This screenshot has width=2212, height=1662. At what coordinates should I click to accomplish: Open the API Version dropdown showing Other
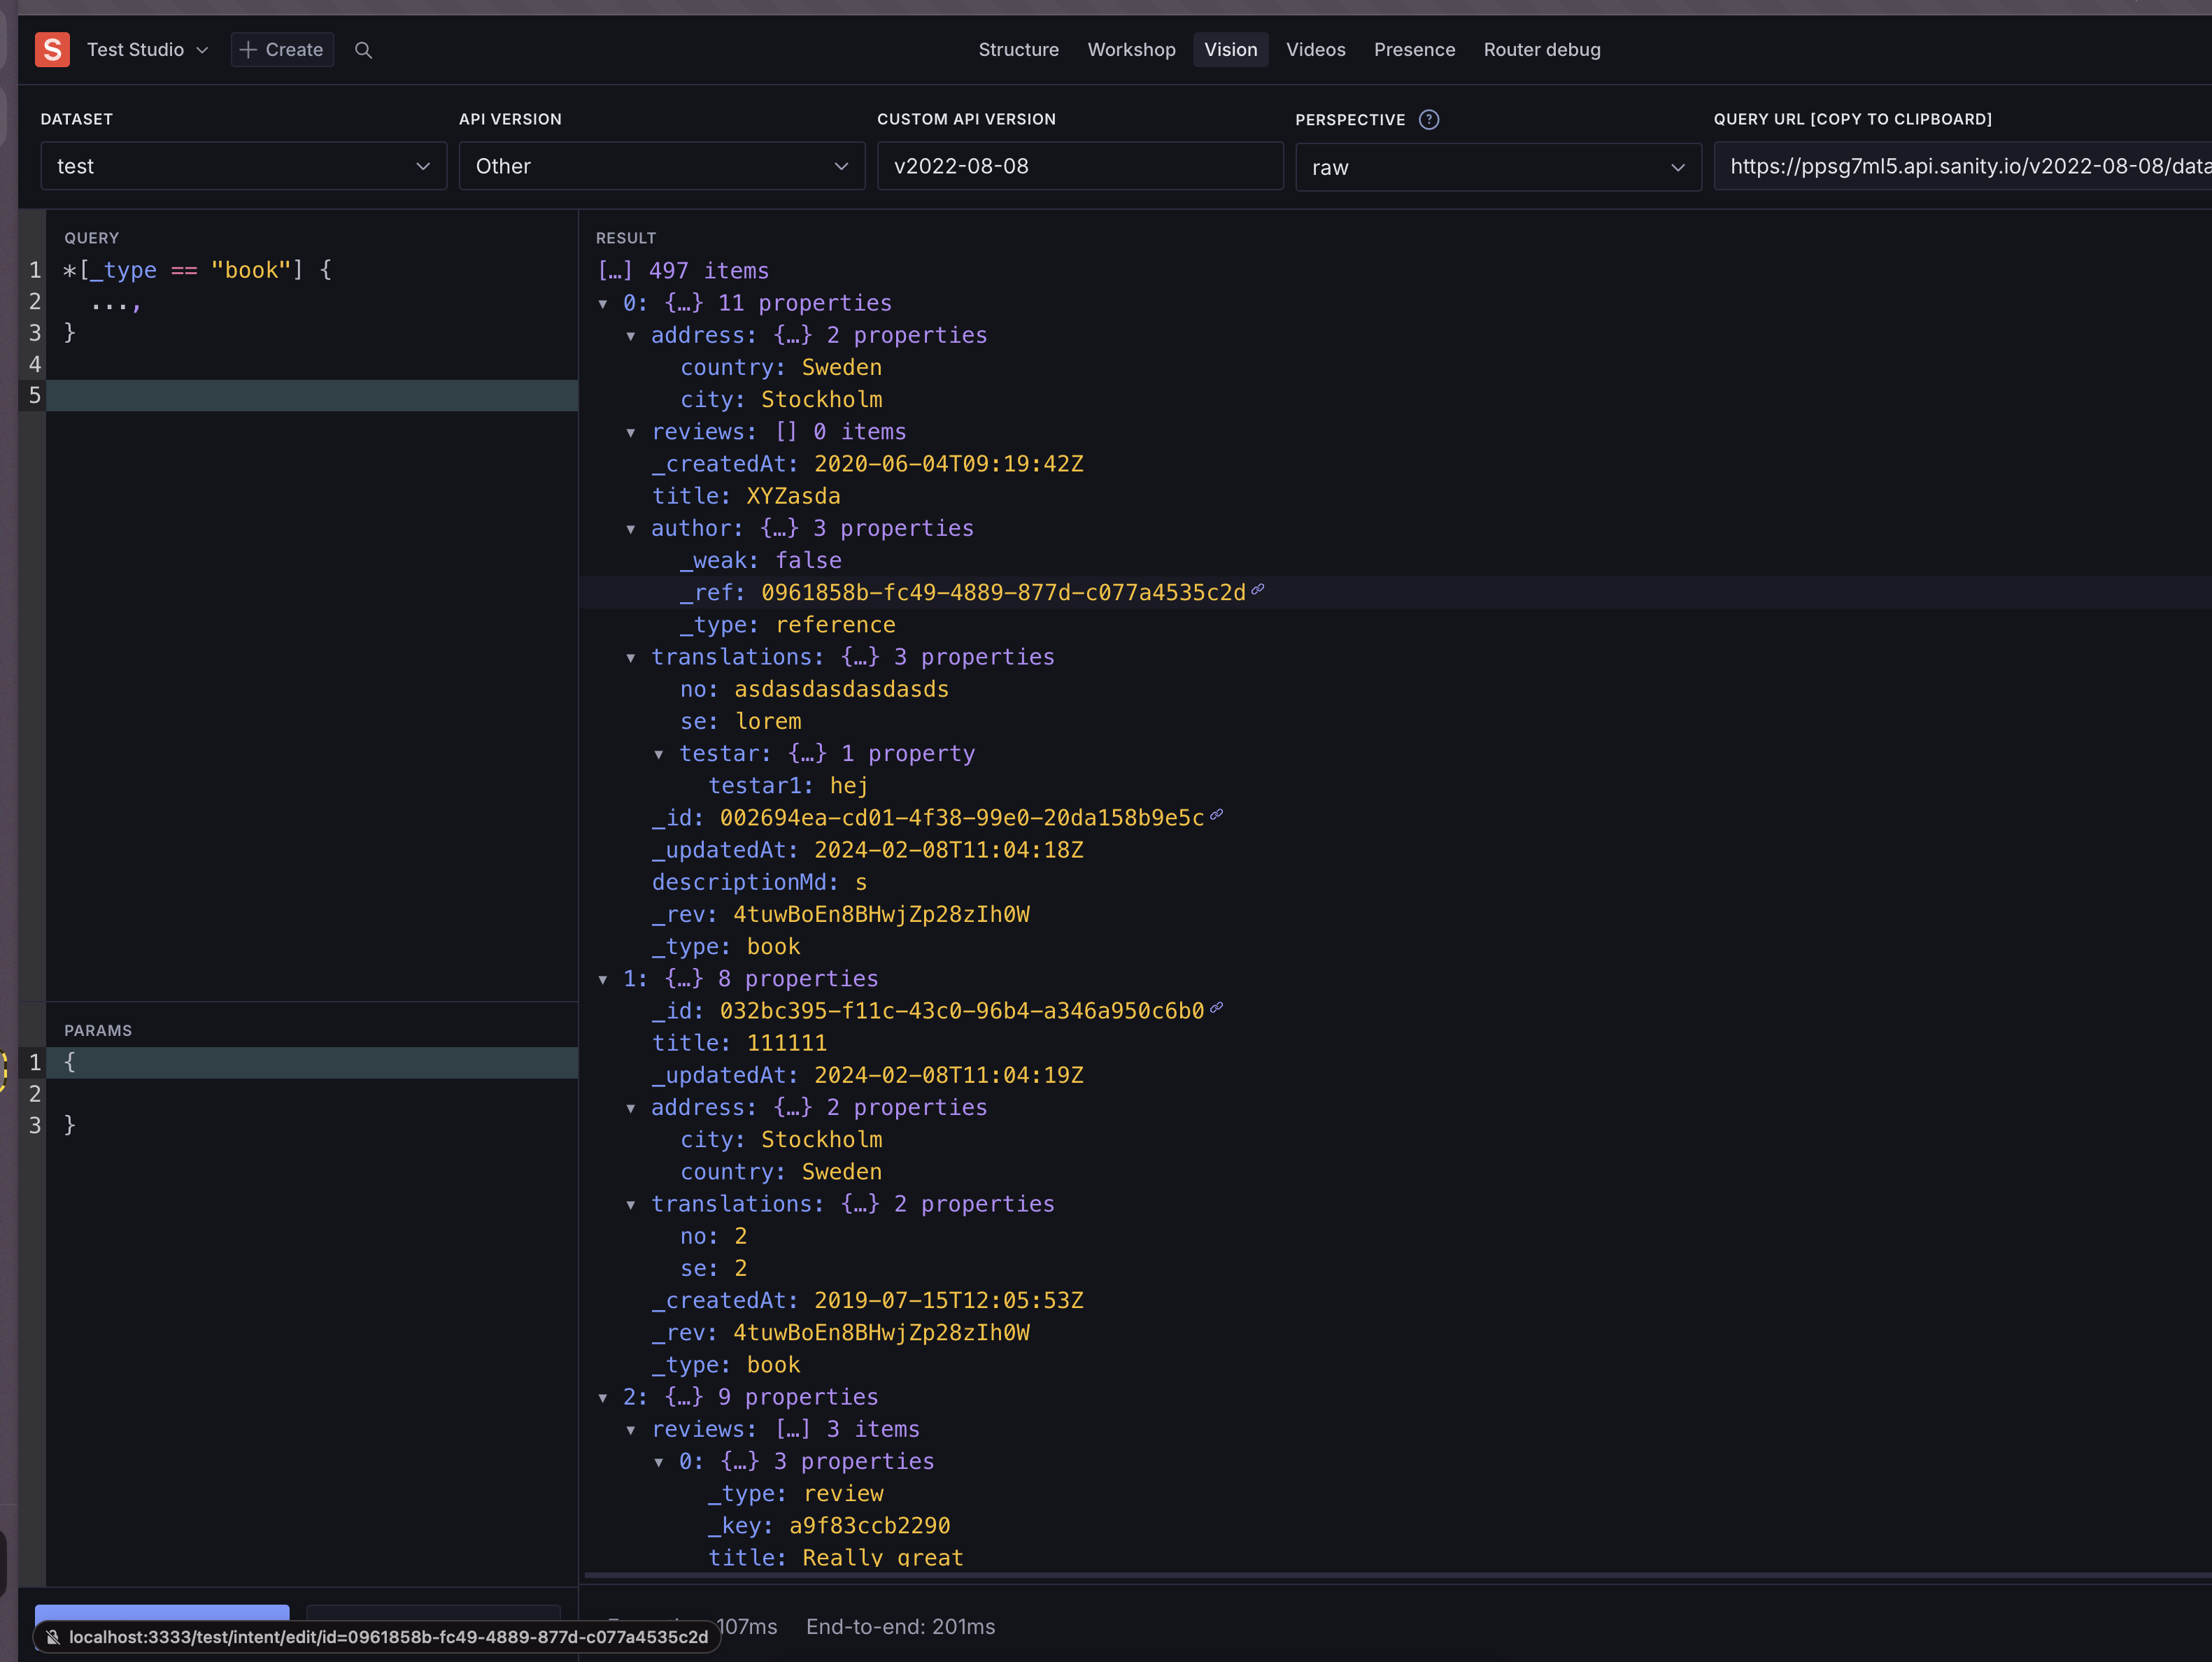tap(661, 166)
